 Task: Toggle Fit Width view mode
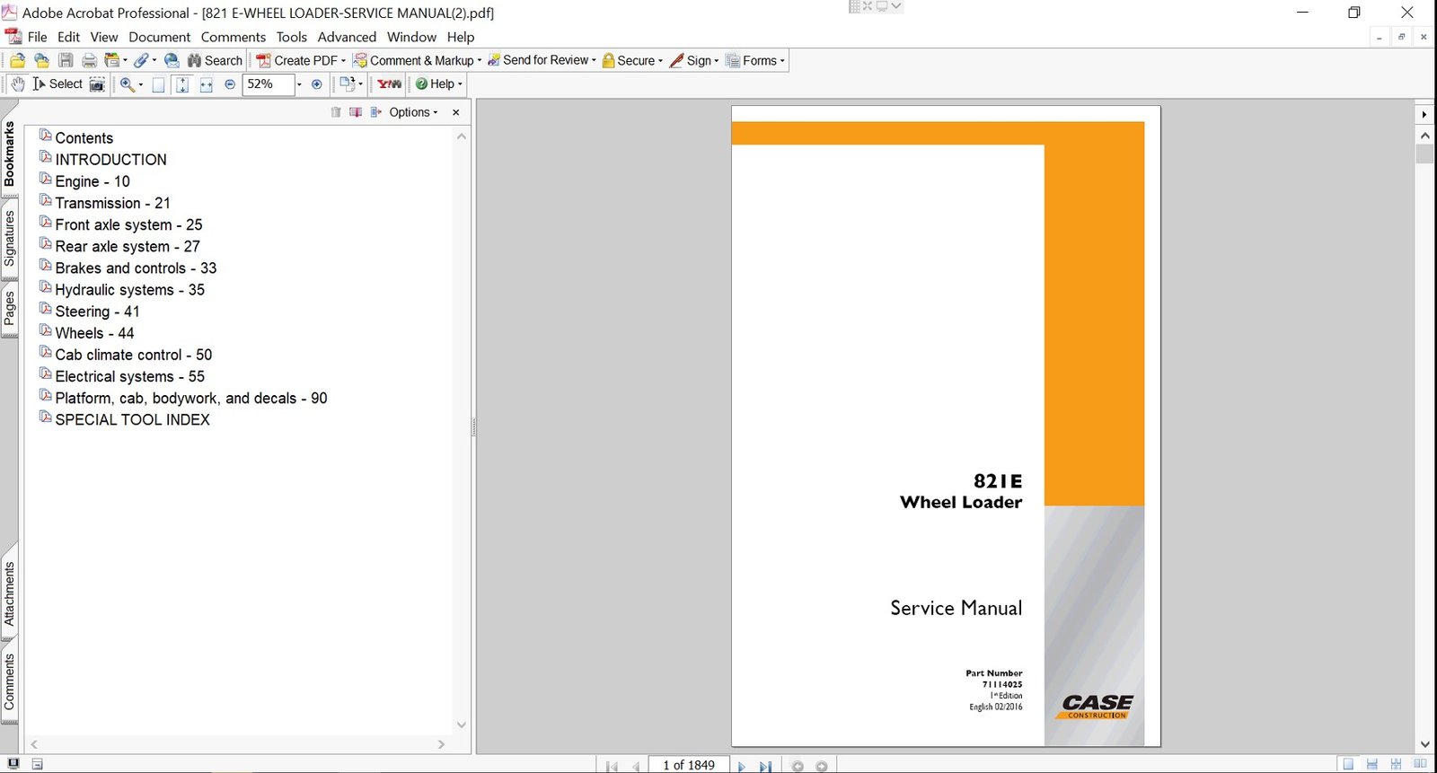coord(206,84)
